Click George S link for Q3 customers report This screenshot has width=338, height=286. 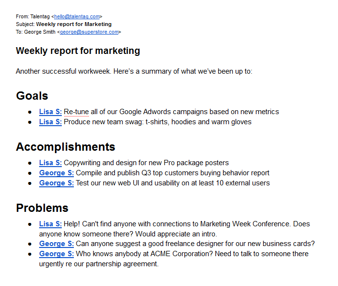(56, 173)
